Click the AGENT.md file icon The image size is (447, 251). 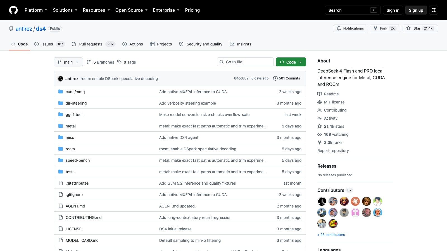click(x=61, y=206)
